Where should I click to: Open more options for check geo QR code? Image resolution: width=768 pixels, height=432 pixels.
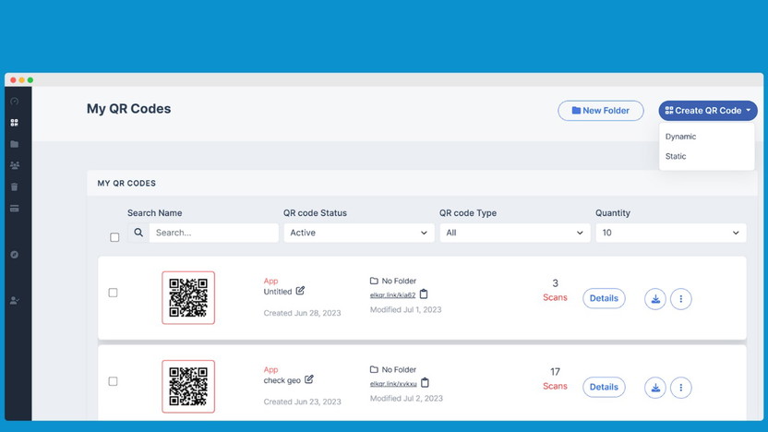(681, 388)
